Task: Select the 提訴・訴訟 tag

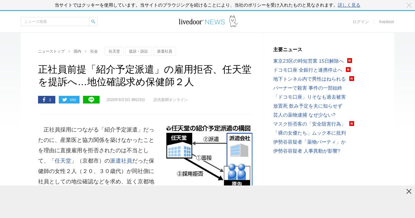Action: [x=138, y=51]
